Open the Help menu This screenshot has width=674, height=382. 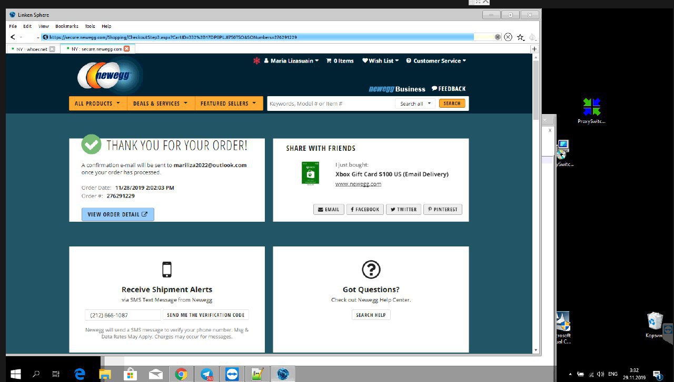[x=106, y=26]
